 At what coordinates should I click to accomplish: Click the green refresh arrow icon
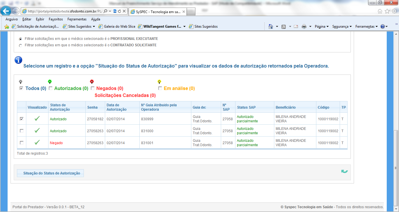click(344, 171)
